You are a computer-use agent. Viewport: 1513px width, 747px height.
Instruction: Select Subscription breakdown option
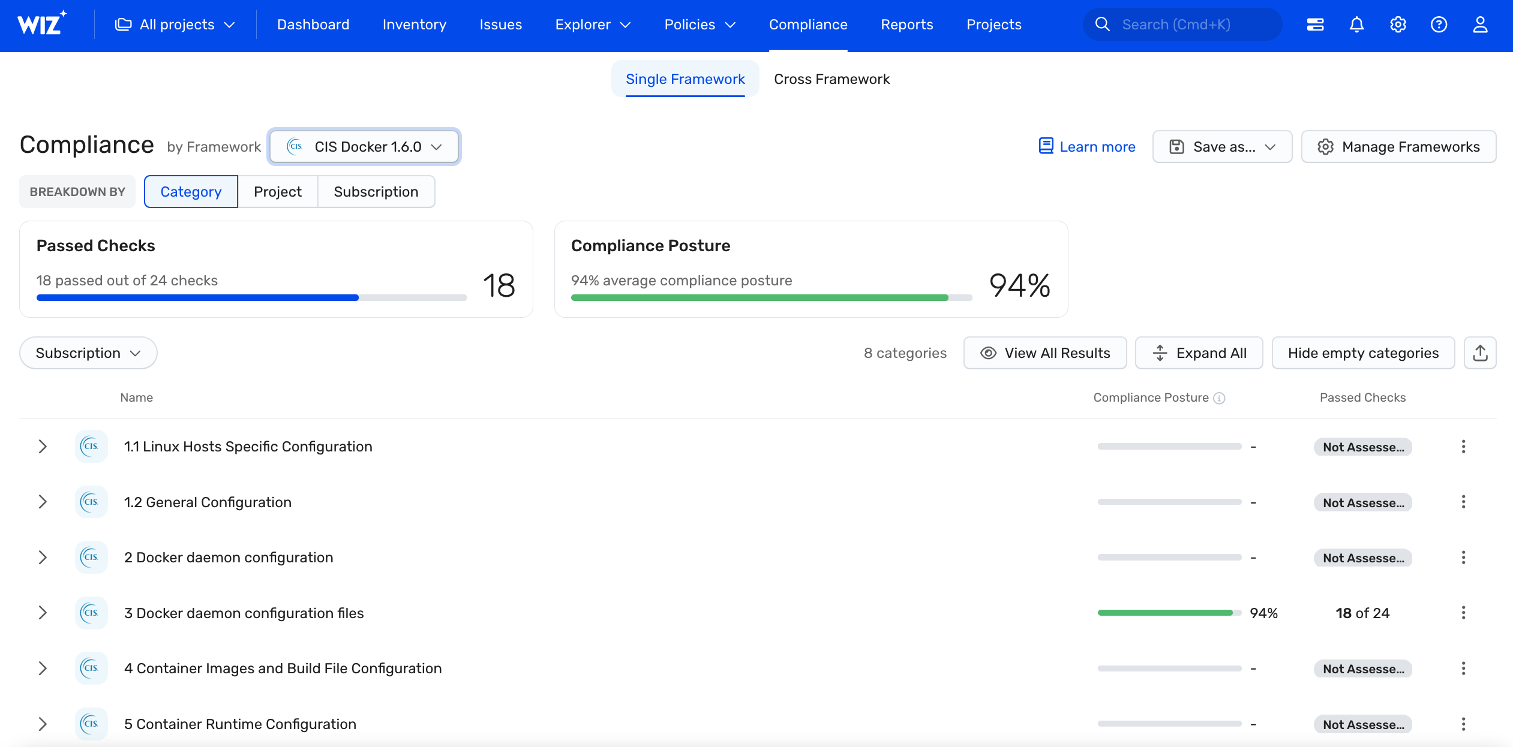point(376,192)
